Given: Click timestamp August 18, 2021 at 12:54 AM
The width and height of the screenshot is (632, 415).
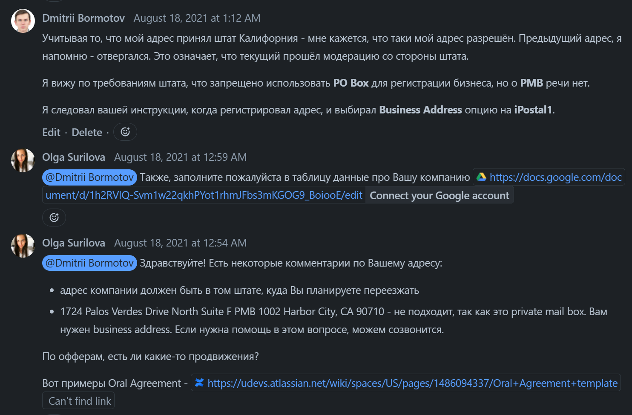Looking at the screenshot, I should point(180,243).
